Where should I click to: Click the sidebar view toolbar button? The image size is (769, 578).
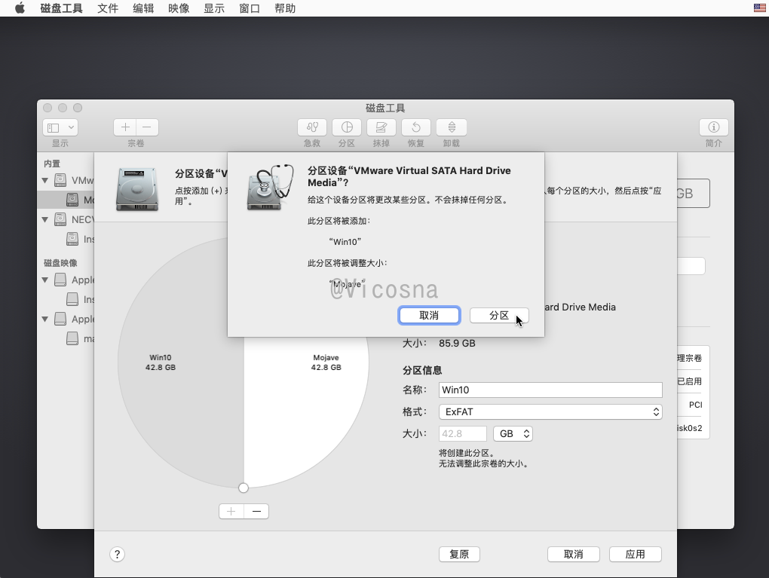pyautogui.click(x=60, y=127)
